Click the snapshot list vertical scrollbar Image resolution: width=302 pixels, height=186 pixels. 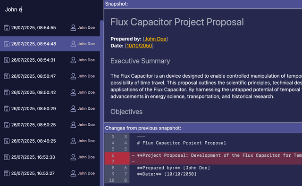[101, 103]
